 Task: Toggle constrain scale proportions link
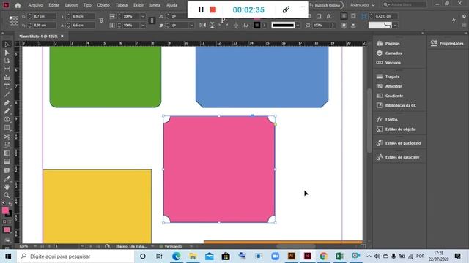pos(152,20)
